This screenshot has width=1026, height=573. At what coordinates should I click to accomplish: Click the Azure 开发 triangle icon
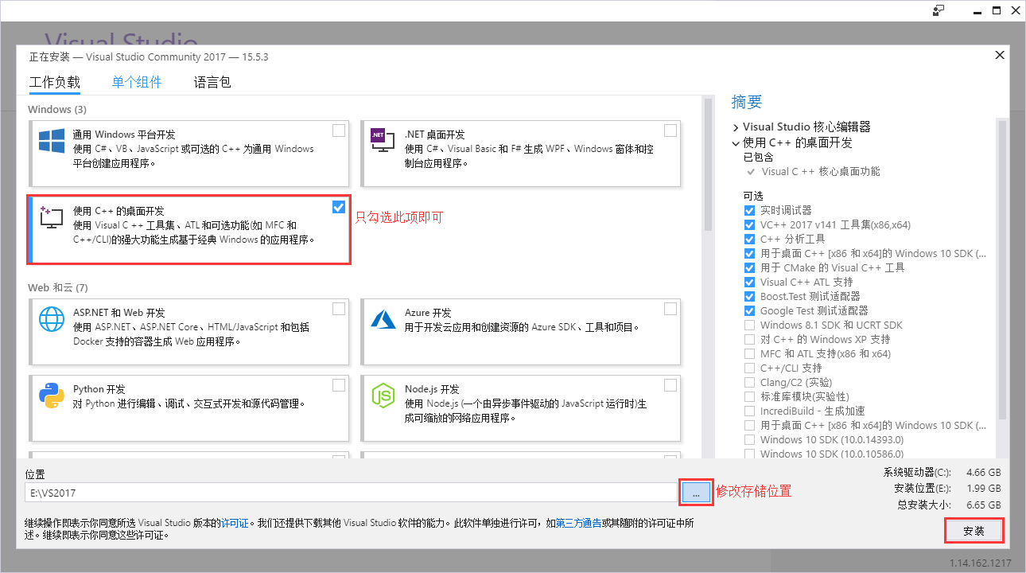coord(382,318)
